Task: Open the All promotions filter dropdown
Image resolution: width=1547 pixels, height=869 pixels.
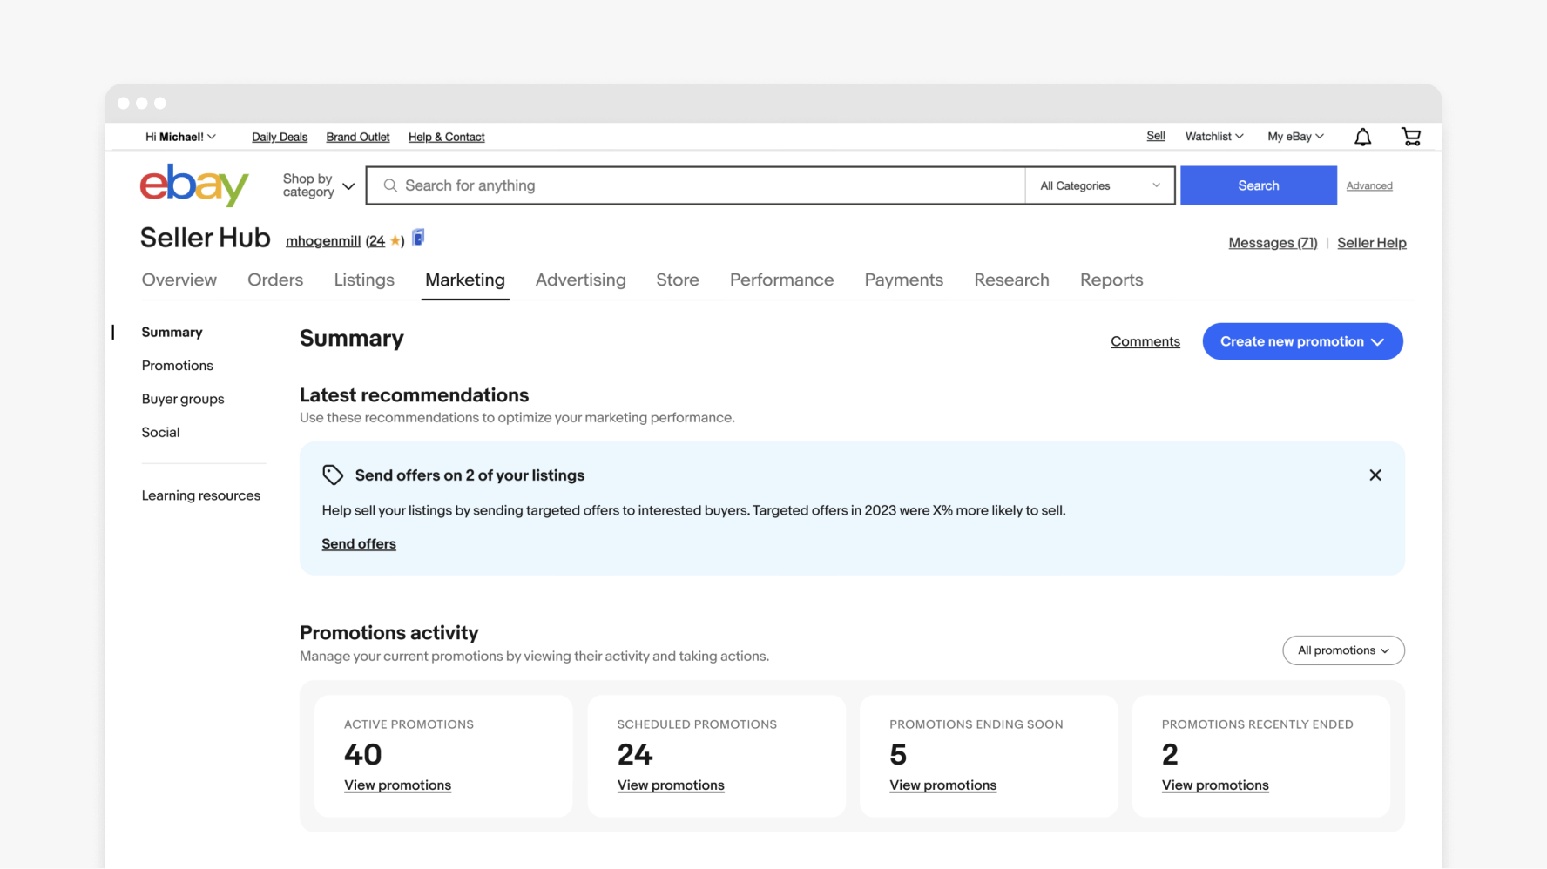Action: 1342,650
